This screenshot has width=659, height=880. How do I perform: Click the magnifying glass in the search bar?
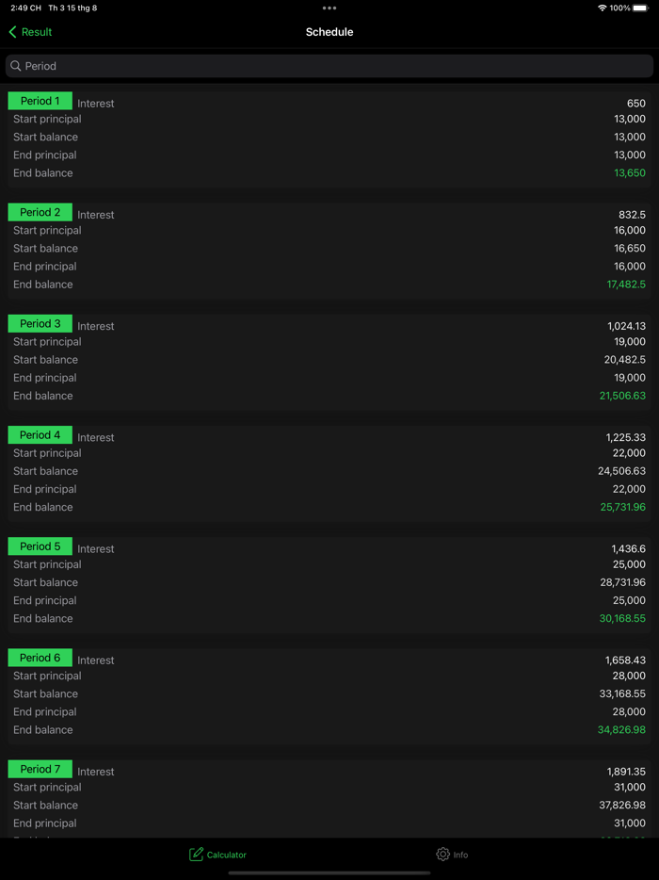pos(17,66)
